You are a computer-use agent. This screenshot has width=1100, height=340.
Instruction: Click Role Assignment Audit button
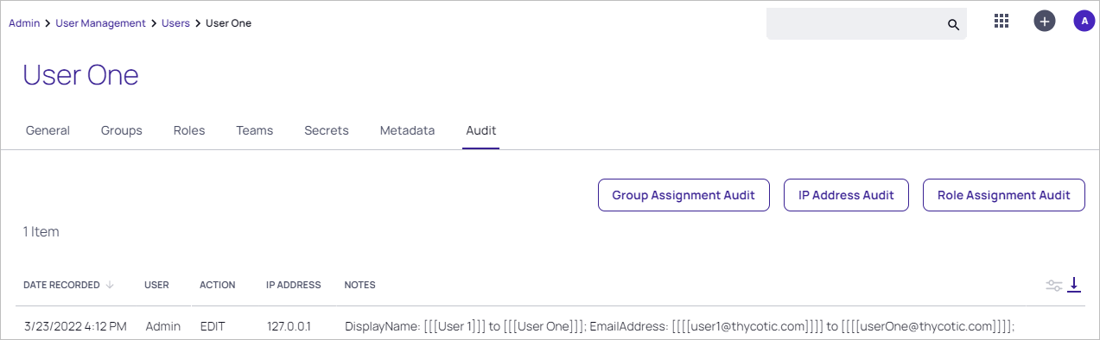1004,195
